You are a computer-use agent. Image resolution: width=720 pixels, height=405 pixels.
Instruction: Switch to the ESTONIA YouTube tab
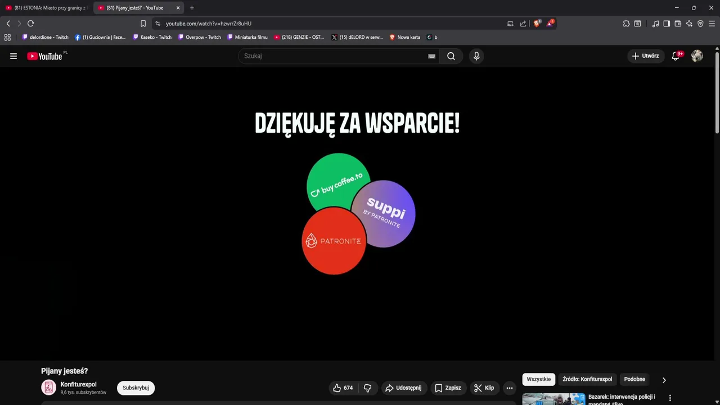point(46,8)
